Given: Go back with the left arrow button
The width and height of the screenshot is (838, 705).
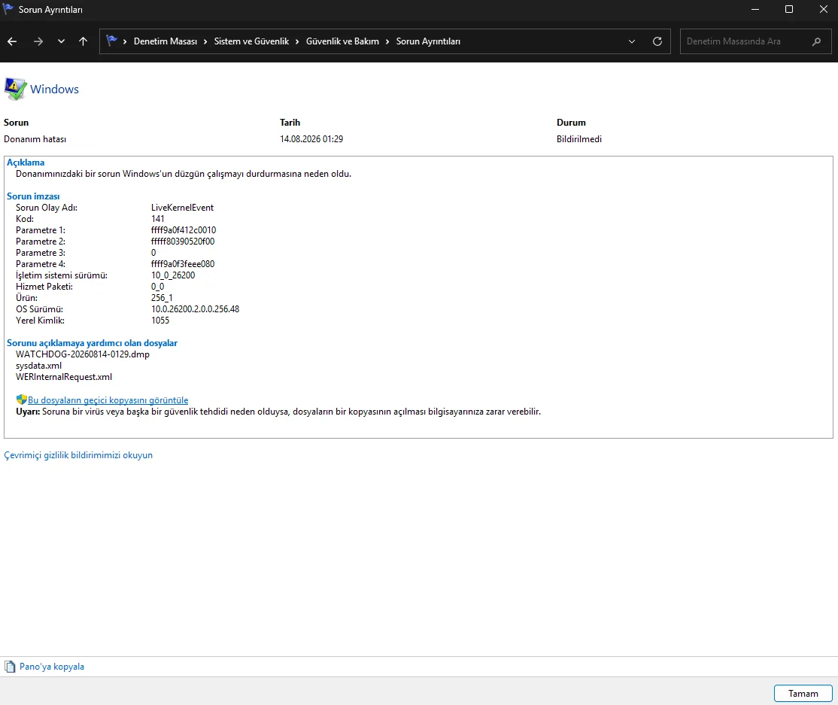Looking at the screenshot, I should pyautogui.click(x=12, y=41).
